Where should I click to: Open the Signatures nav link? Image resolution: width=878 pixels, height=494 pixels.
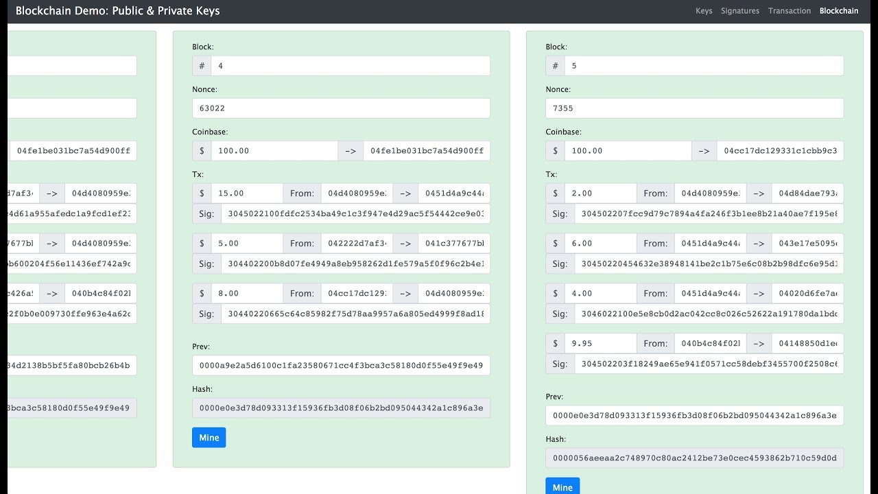point(740,11)
